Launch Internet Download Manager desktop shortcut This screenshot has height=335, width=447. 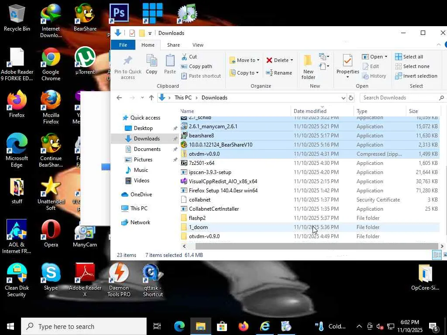point(51,20)
